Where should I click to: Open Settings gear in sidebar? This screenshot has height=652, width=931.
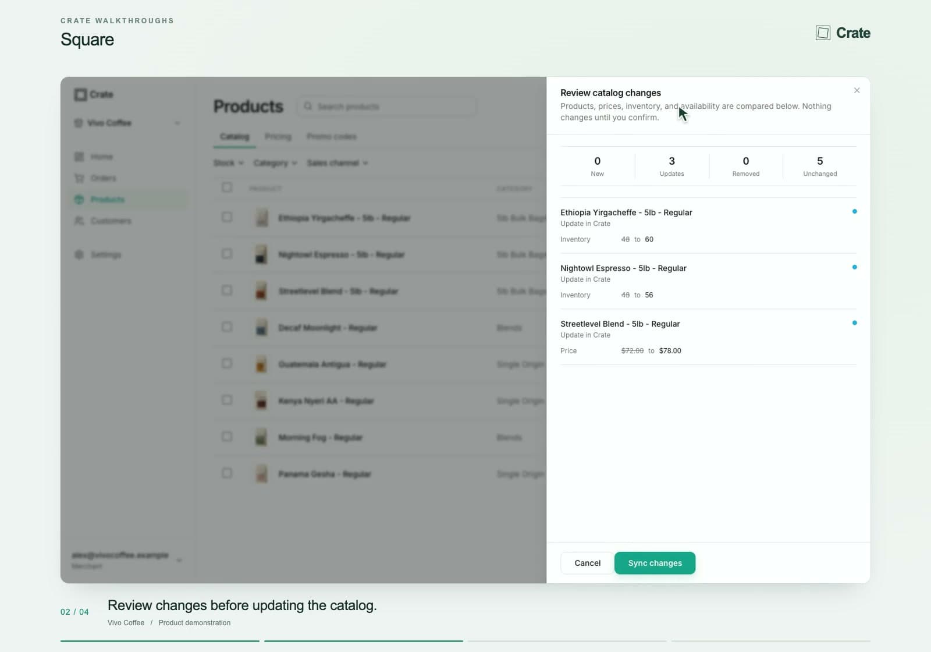click(x=79, y=254)
